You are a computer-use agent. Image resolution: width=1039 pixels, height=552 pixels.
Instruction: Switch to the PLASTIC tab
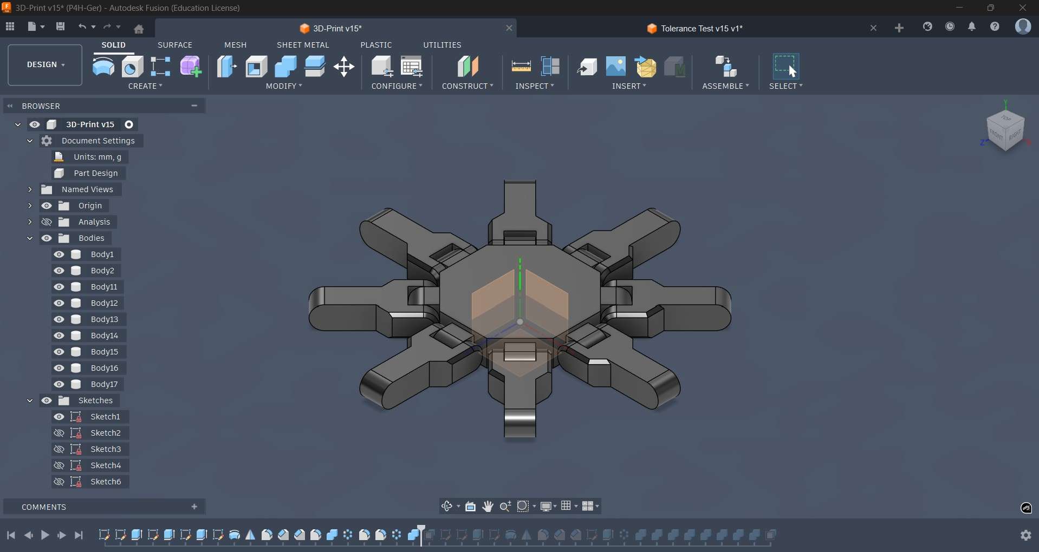pos(376,45)
